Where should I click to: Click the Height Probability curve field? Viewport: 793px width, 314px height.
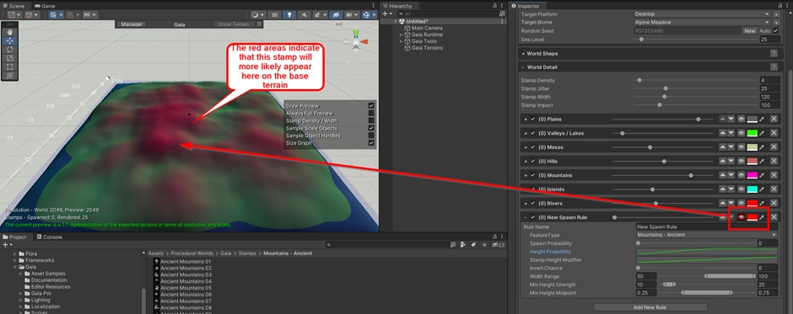[706, 252]
